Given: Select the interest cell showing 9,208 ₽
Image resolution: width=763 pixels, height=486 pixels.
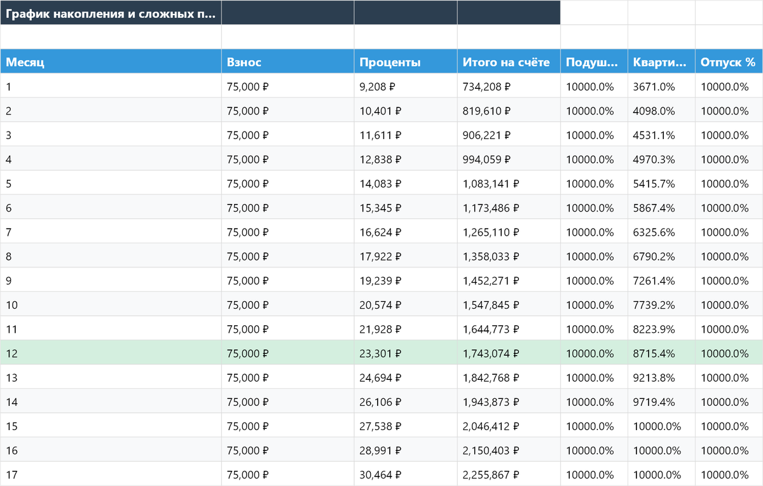Looking at the screenshot, I should pyautogui.click(x=405, y=86).
